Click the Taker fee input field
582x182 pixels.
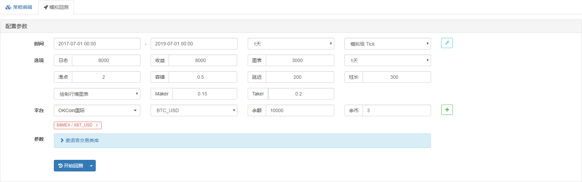coord(301,94)
